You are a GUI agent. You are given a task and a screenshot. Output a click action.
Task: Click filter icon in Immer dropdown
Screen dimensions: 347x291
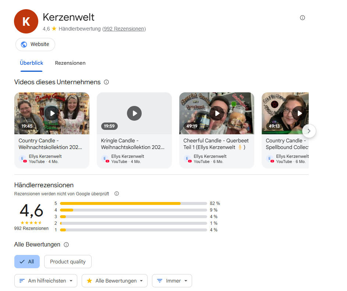160,281
